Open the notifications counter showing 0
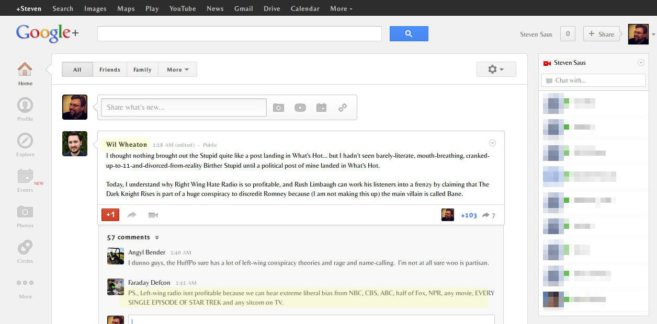657x324 pixels. 568,34
